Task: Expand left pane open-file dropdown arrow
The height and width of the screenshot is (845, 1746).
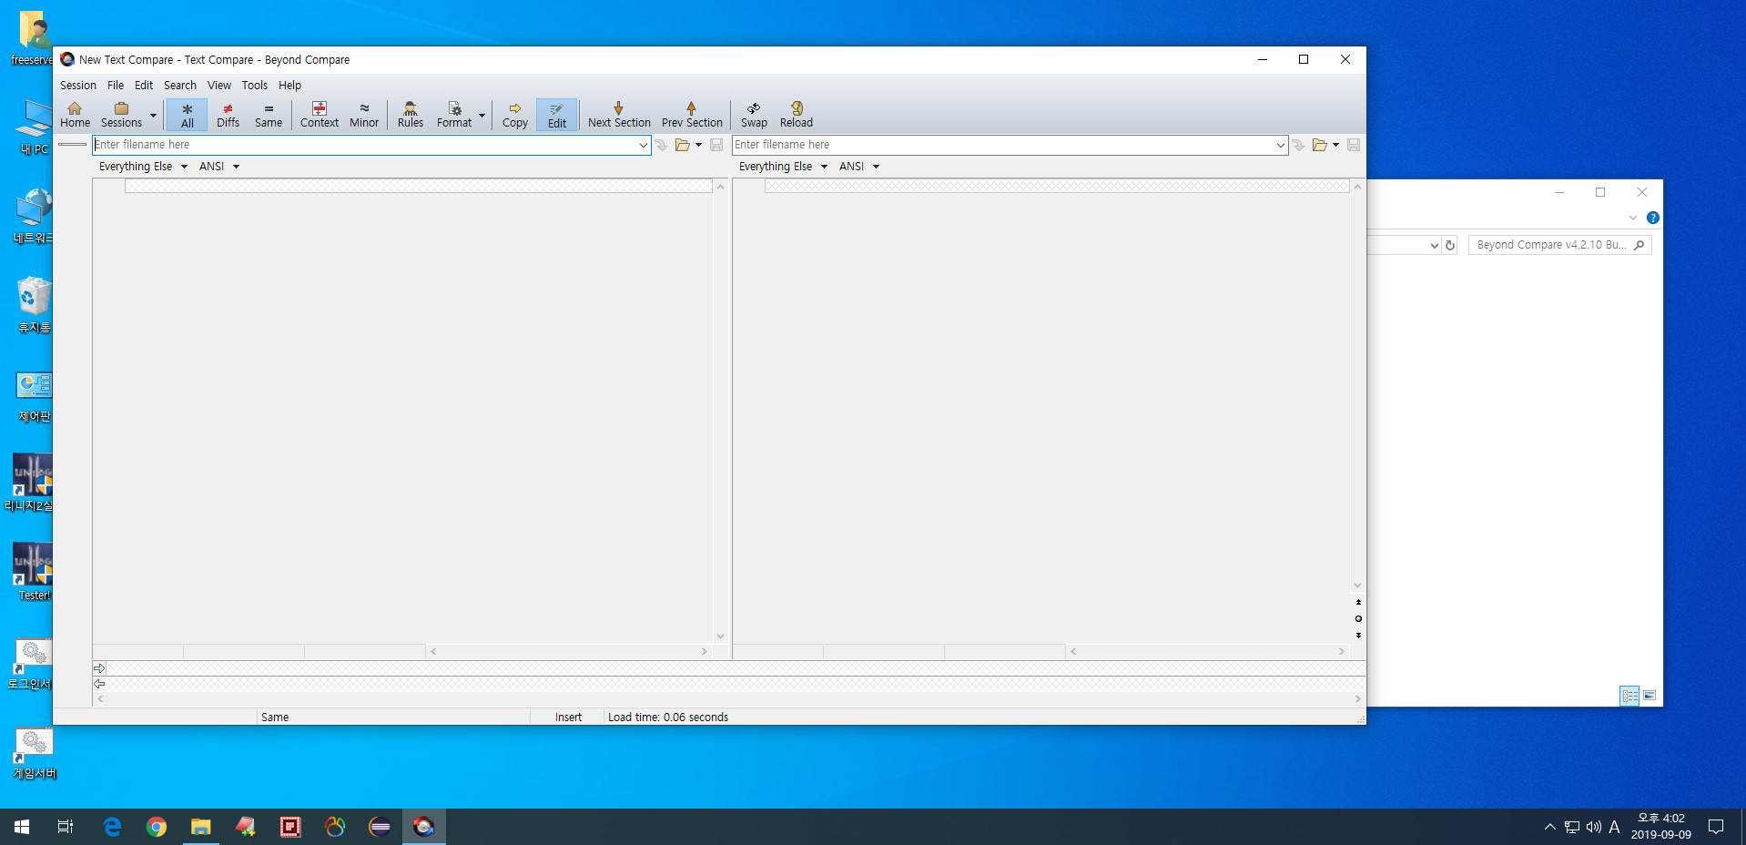Action: 698,145
